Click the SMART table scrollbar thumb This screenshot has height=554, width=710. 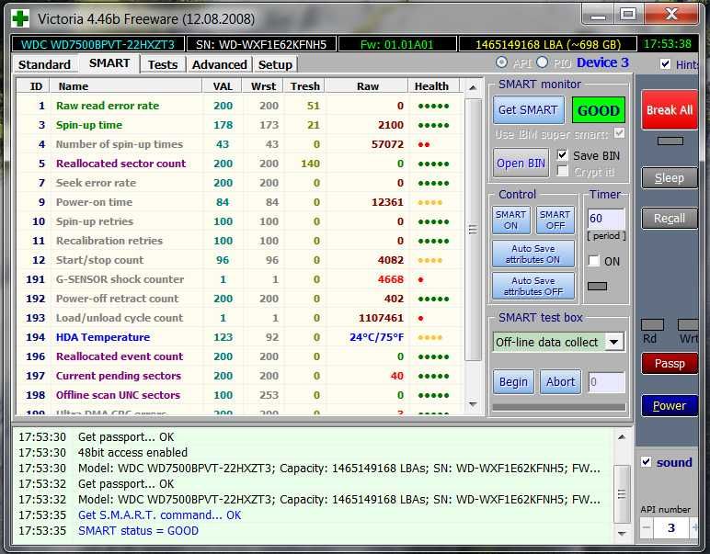pos(473,230)
